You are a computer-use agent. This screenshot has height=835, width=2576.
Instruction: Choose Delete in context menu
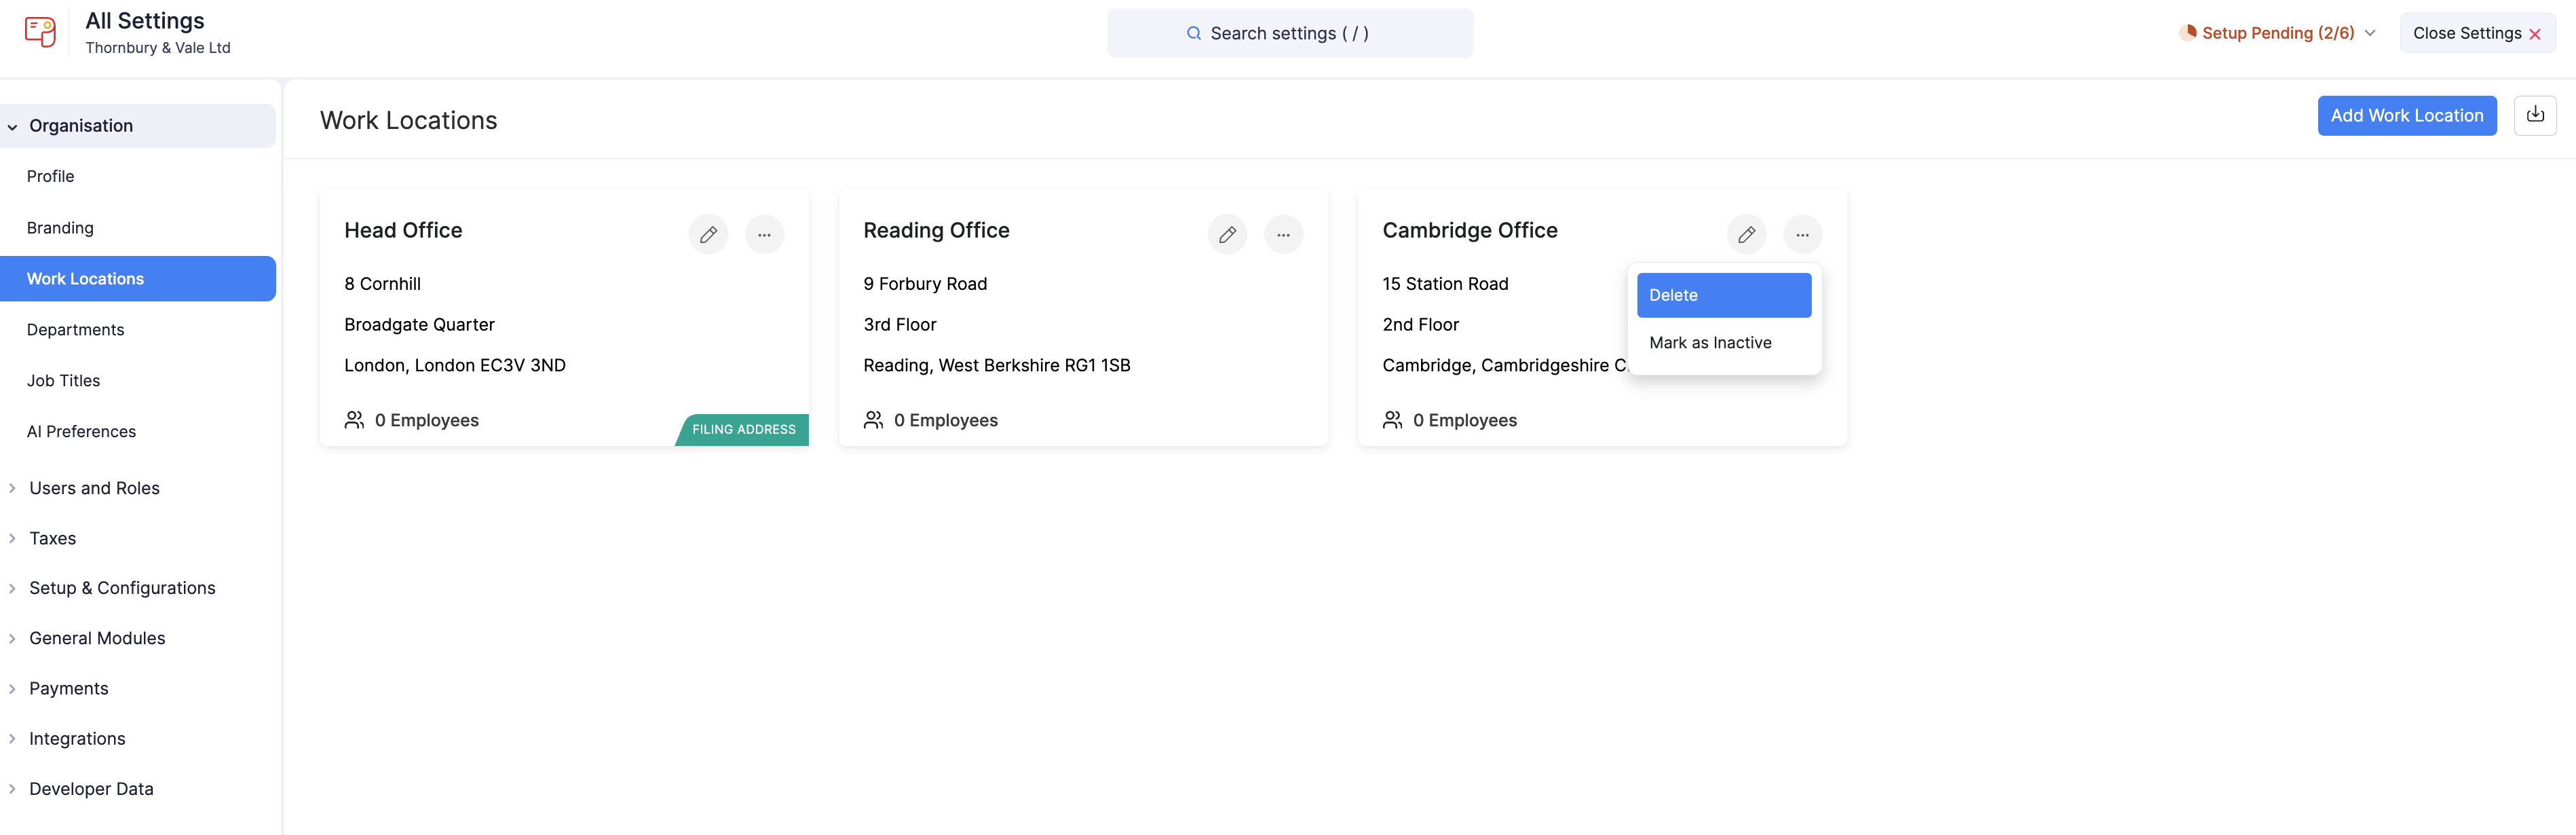pos(1723,295)
